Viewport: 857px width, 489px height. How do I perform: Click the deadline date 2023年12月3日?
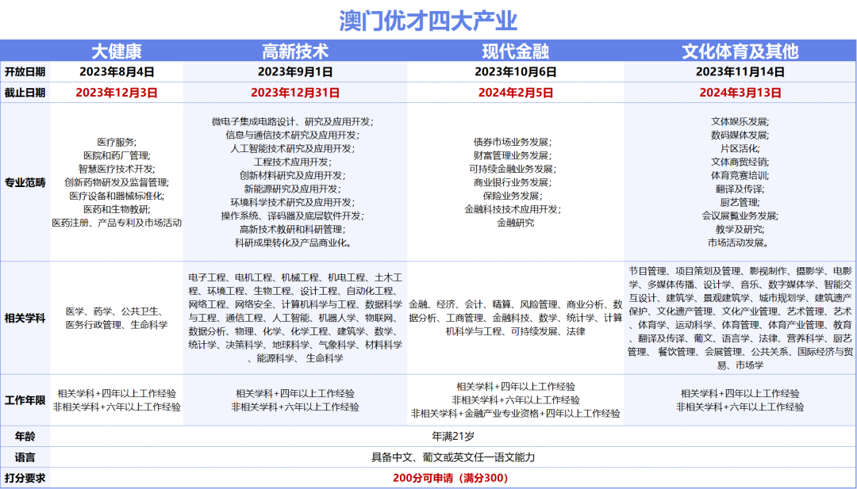[116, 91]
